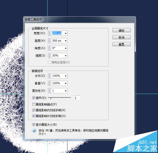Open the 高度(H) dropdown arrow
This screenshot has height=153, width=158.
(66, 41)
